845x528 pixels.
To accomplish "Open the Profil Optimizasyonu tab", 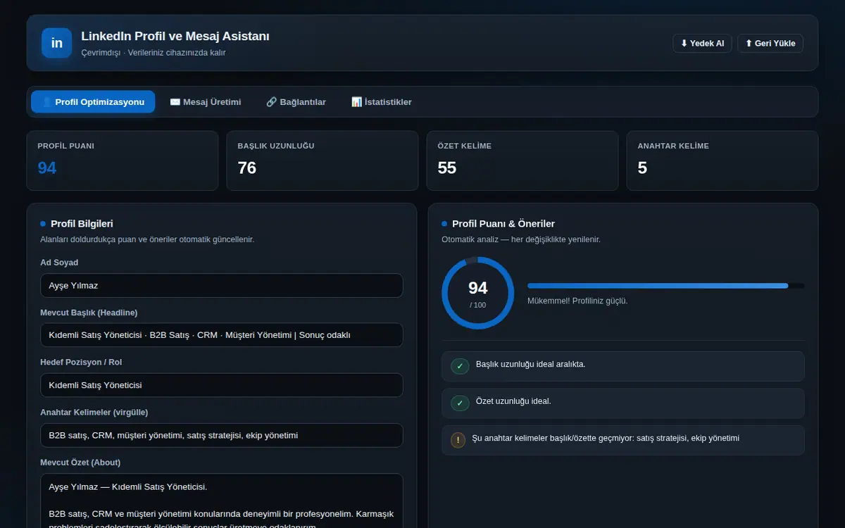I will pos(93,102).
